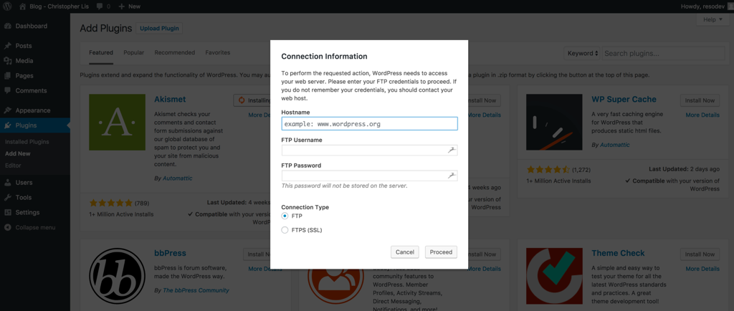Click the bbPress plugin logo
The height and width of the screenshot is (311, 734).
pyautogui.click(x=117, y=276)
